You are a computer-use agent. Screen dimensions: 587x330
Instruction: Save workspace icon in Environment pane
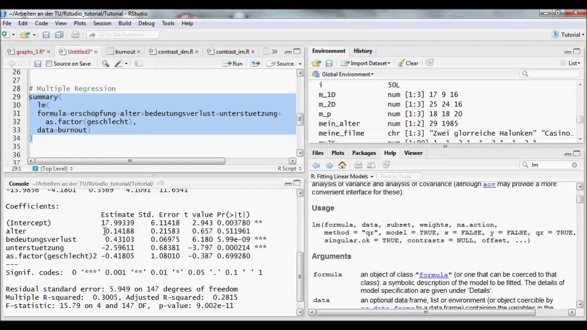329,63
